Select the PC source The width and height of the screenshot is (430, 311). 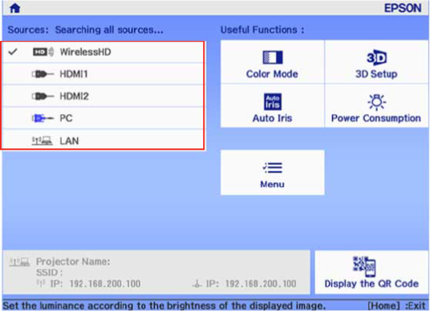(x=103, y=118)
